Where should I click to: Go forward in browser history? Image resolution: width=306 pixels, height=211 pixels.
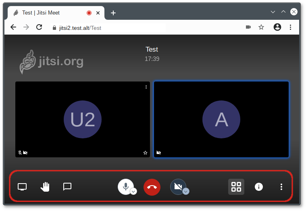[26, 27]
